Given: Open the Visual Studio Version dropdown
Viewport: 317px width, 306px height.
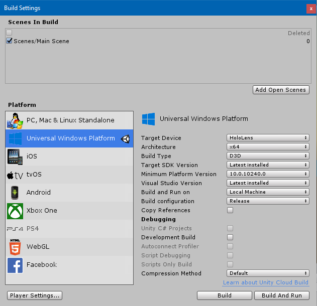Looking at the screenshot, I should coord(268,183).
